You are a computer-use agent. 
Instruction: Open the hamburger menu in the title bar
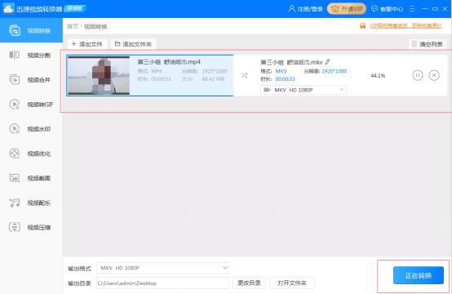pyautogui.click(x=412, y=9)
